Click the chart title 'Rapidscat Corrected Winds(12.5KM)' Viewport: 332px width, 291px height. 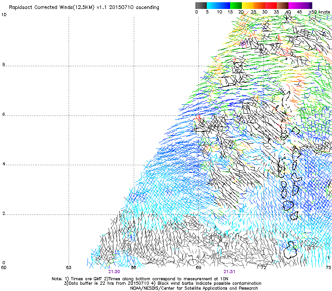click(52, 8)
